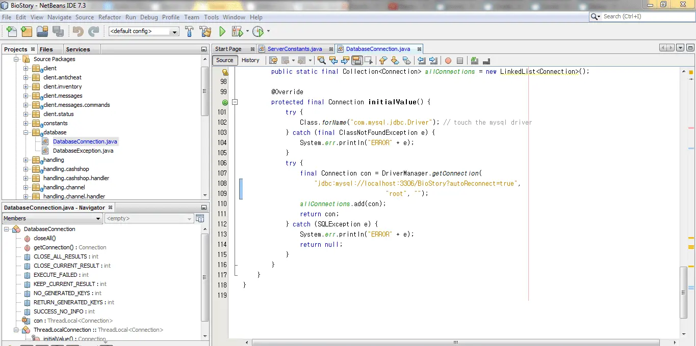Click the Shift Line Right icon
Screen dimensions: 696x346
point(433,61)
